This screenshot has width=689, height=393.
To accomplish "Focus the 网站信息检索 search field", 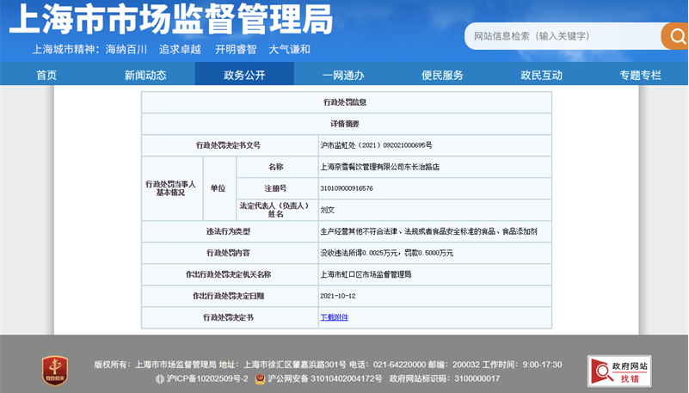I will click(563, 36).
